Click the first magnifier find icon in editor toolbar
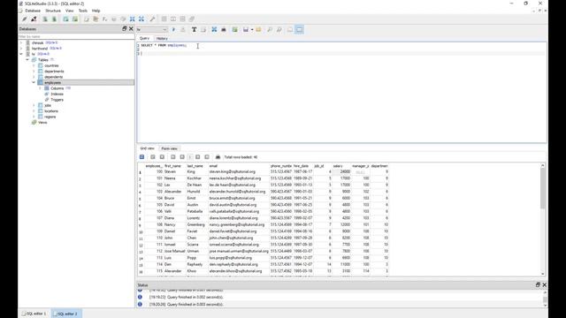The image size is (566, 318). 270,29
